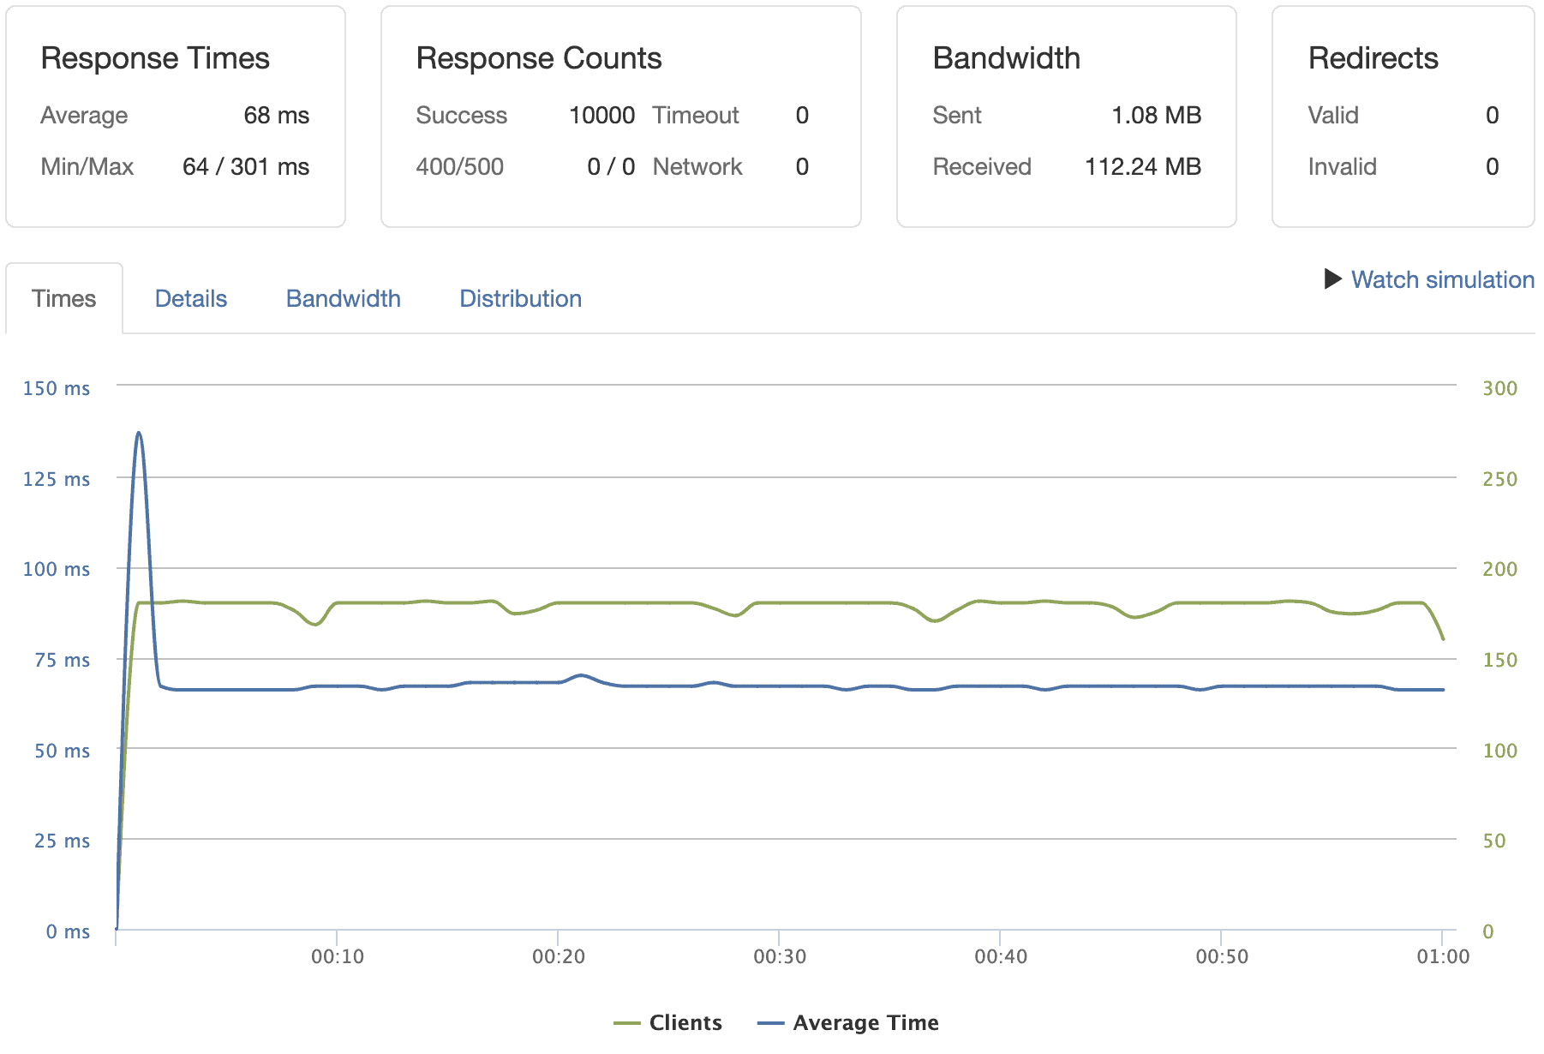The image size is (1544, 1054).
Task: Click the 01:00 mark on the time axis
Action: [1443, 957]
